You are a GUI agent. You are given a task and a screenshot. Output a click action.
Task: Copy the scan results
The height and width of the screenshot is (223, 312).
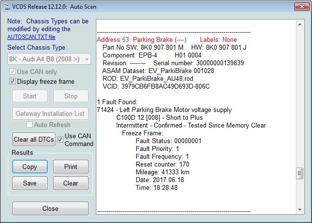[30, 167]
